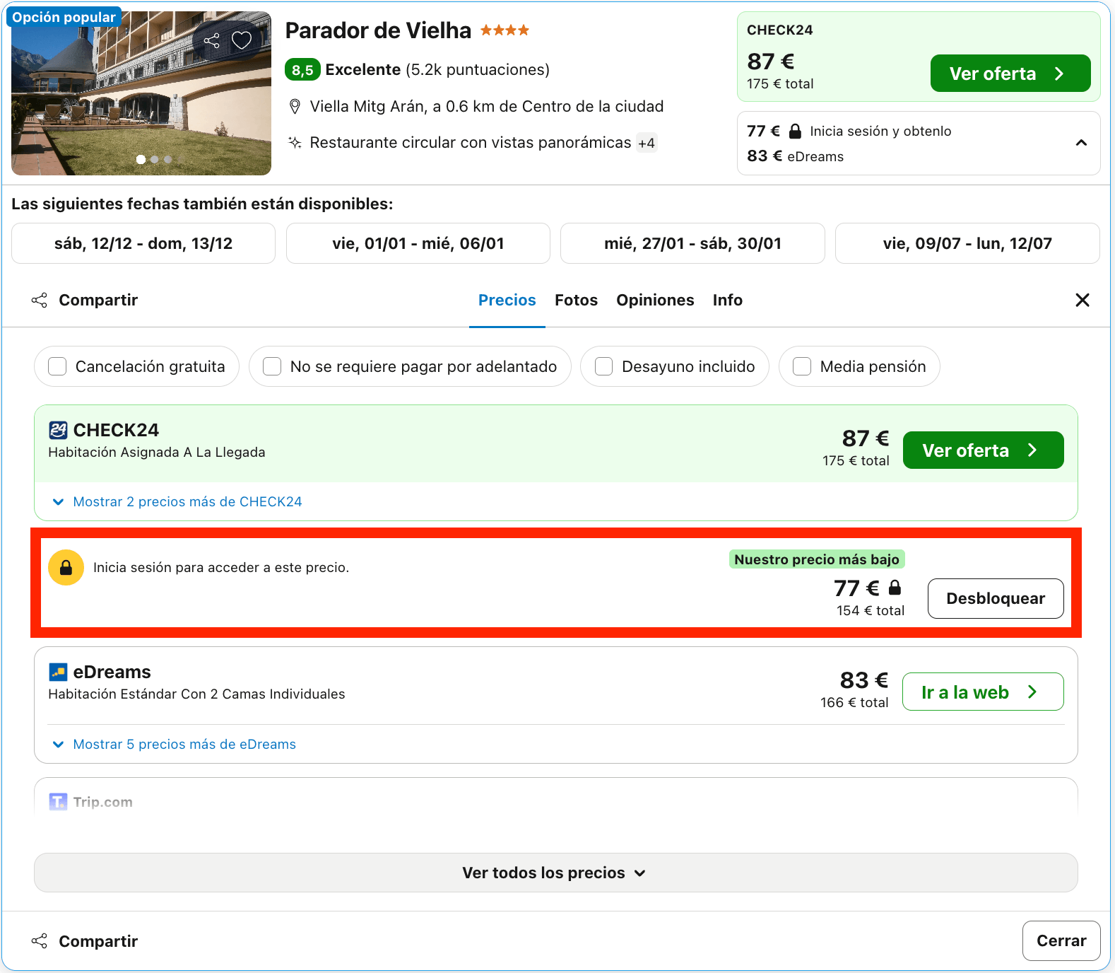The height and width of the screenshot is (973, 1115).
Task: Click the 8,5 rating badge
Action: [x=302, y=70]
